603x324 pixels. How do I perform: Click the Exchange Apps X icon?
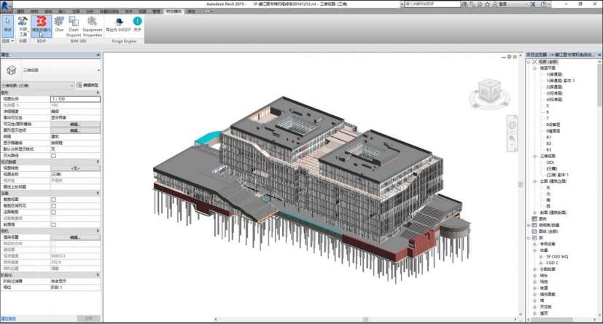[532, 4]
